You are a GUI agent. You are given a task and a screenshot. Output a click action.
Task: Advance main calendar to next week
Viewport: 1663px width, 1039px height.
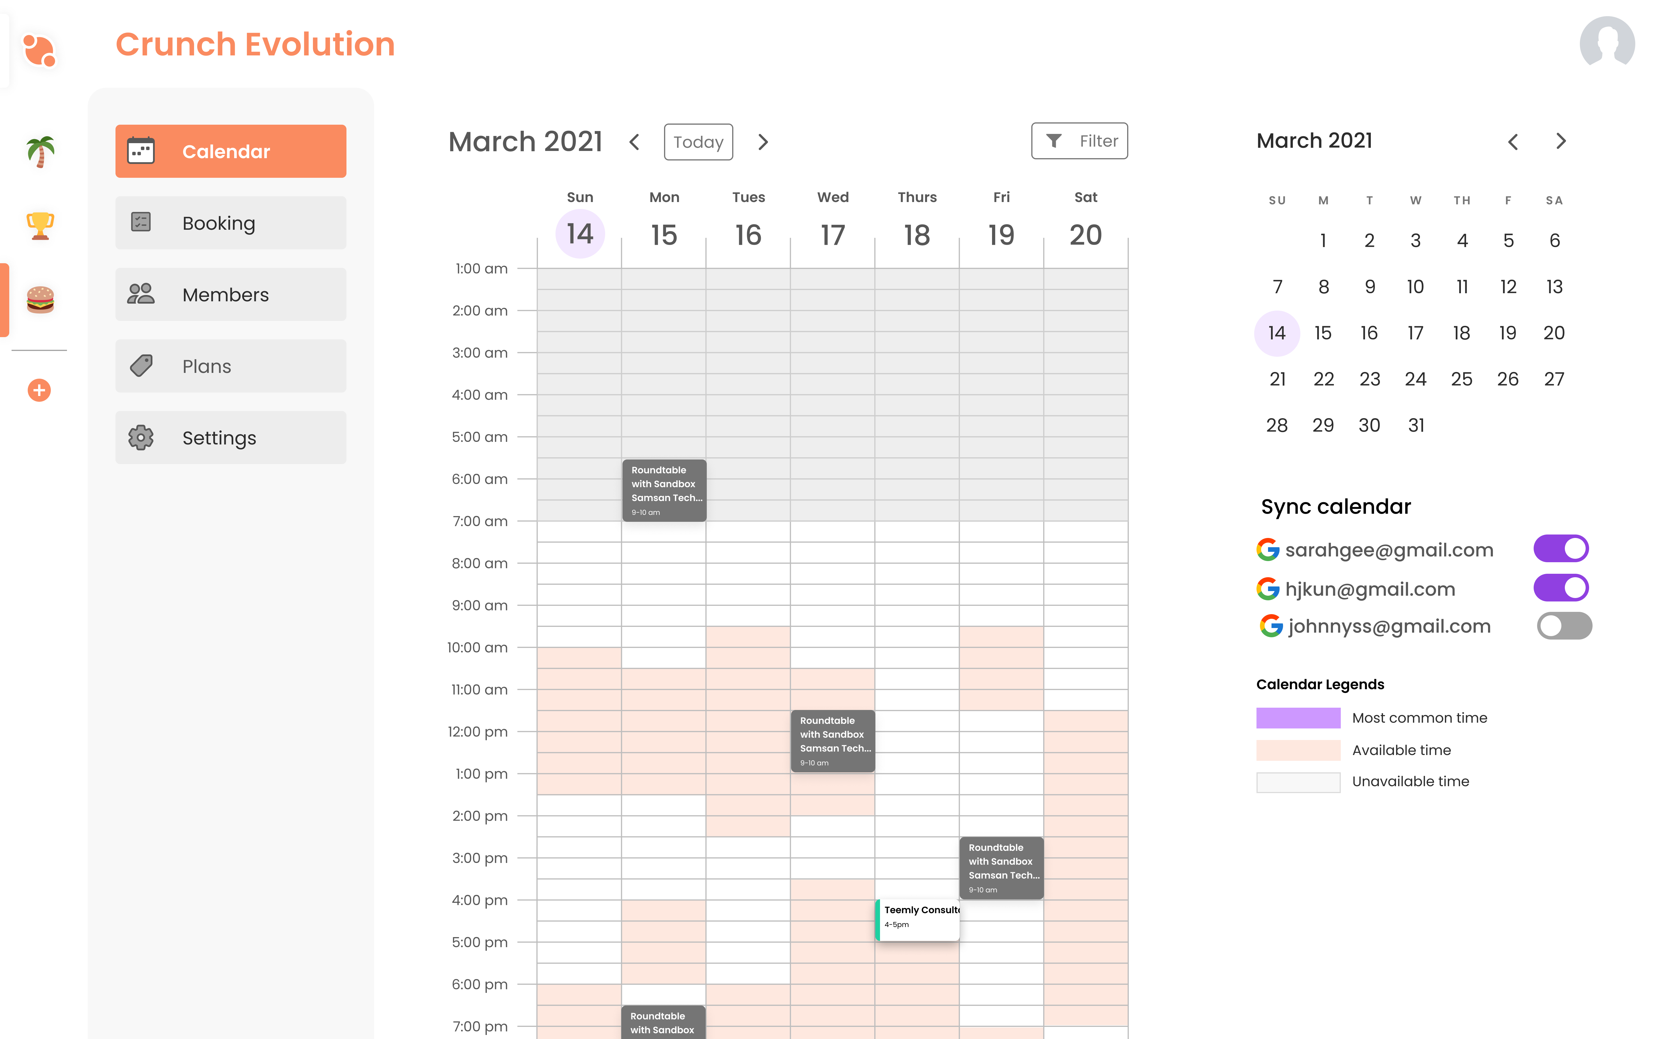[763, 142]
